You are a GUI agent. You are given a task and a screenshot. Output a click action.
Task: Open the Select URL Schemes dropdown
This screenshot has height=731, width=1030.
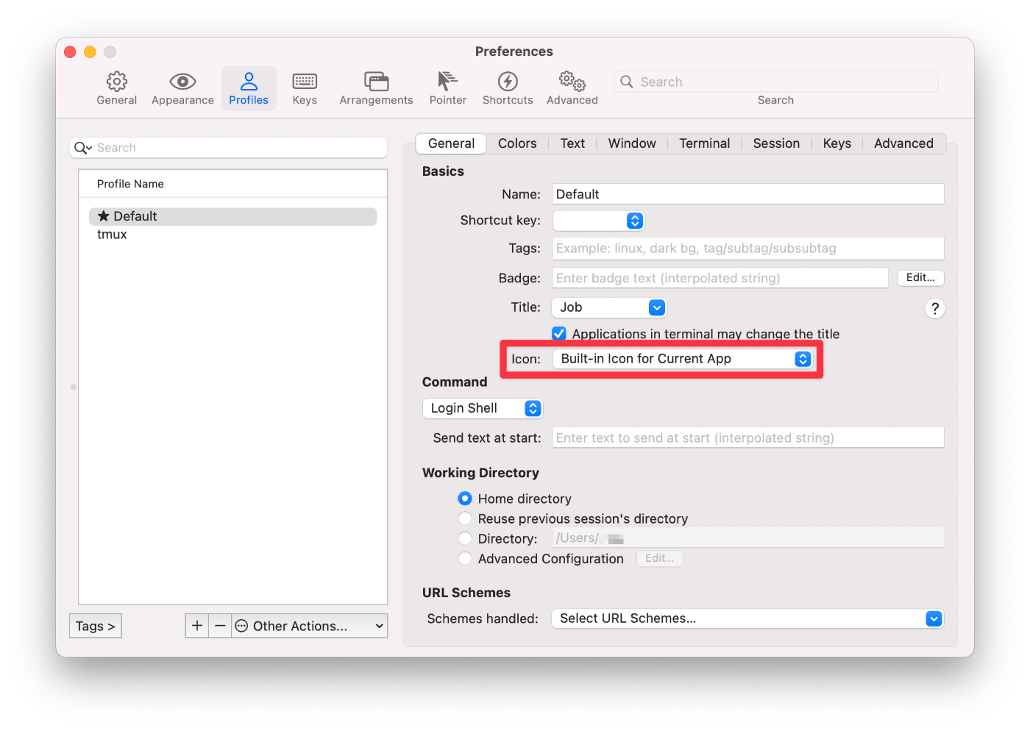[x=747, y=618]
